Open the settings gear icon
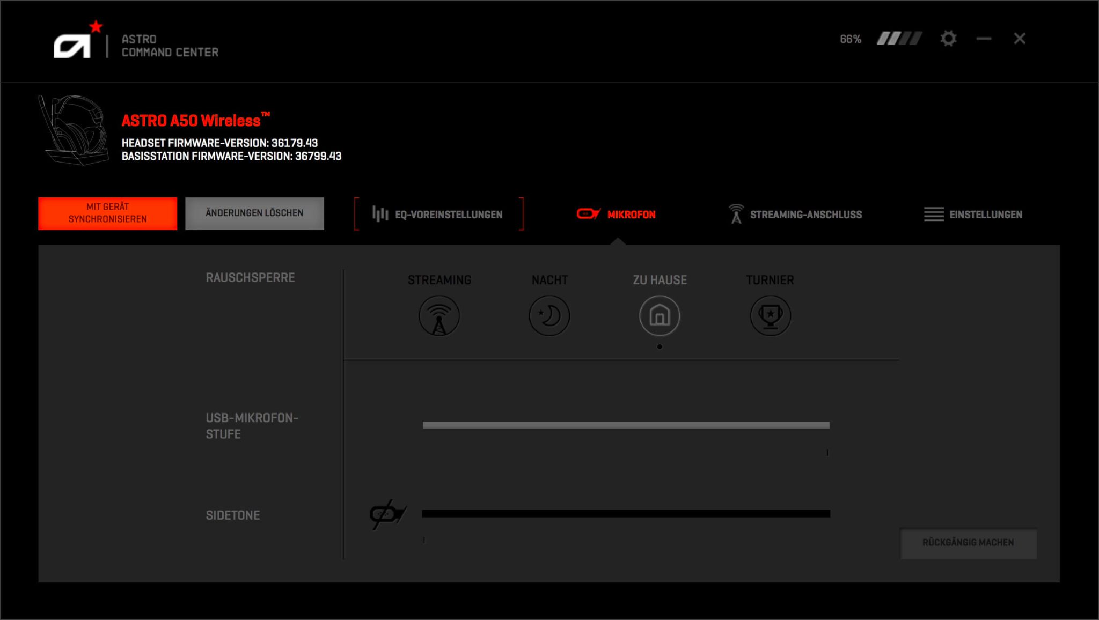The image size is (1099, 620). coord(948,39)
